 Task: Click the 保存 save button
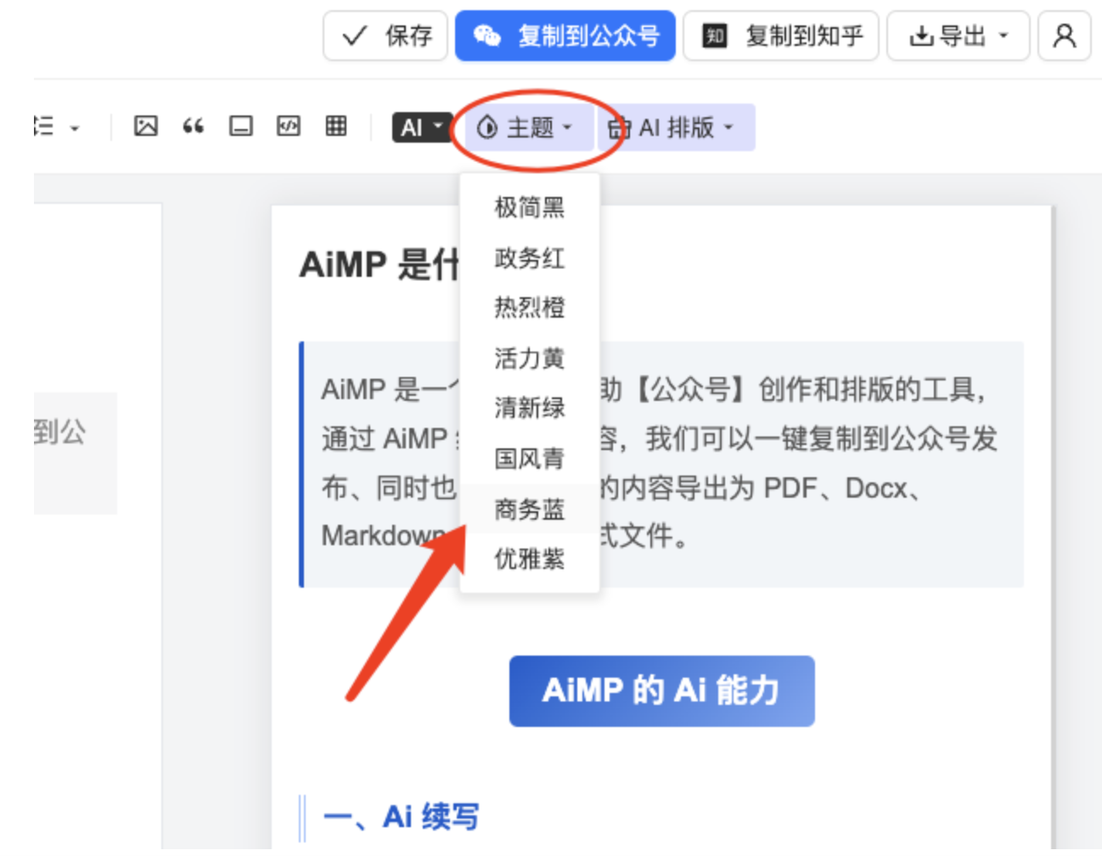coord(385,36)
